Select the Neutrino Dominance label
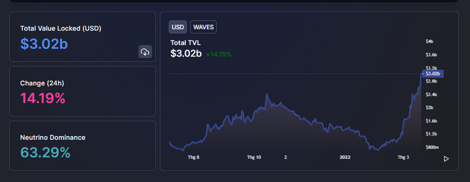Viewport: 470px width, 182px height. coord(53,138)
